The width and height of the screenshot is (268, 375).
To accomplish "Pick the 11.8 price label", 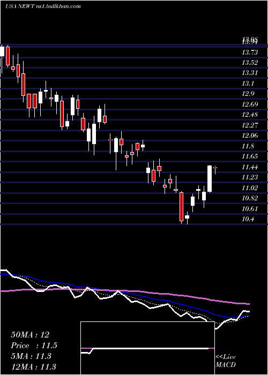I will coord(248,146).
